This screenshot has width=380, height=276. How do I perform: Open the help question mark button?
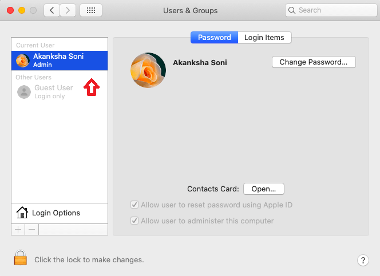(363, 260)
